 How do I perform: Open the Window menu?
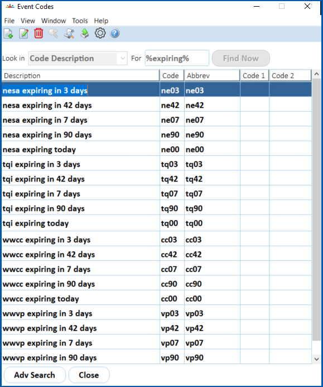[x=54, y=21]
